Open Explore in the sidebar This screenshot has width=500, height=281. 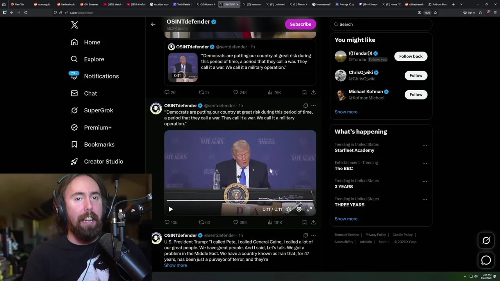tap(87, 59)
